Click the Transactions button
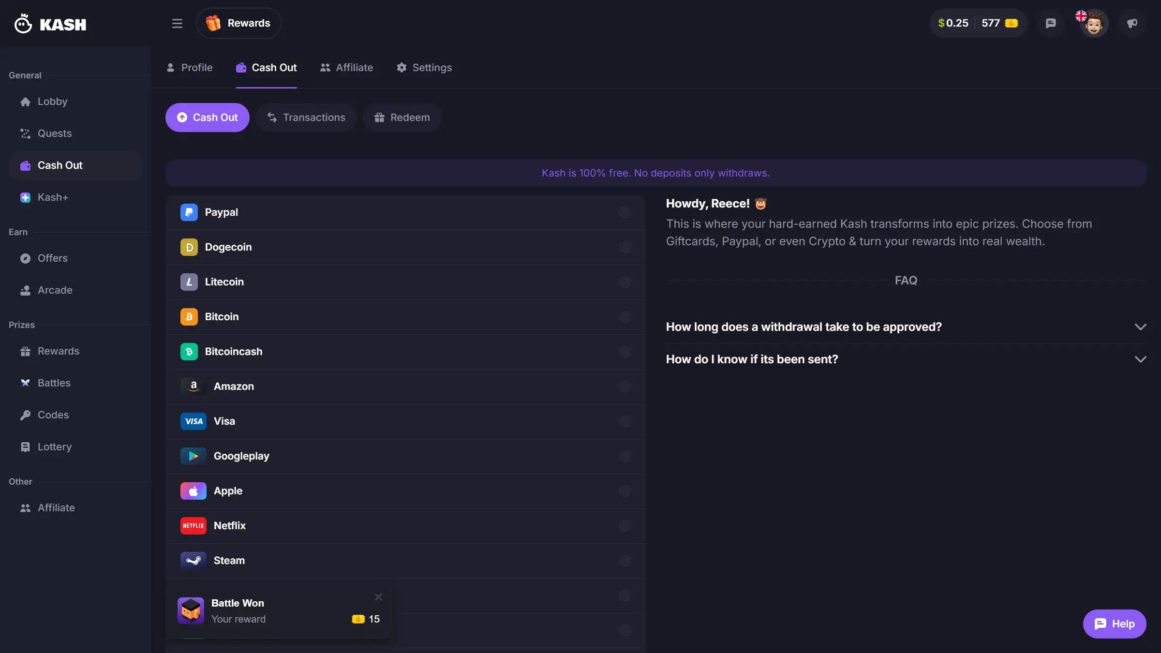 [307, 118]
